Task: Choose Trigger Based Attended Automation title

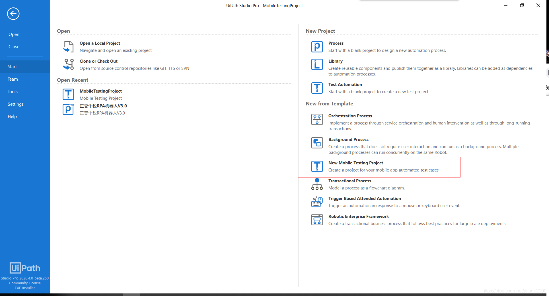Action: pyautogui.click(x=365, y=199)
